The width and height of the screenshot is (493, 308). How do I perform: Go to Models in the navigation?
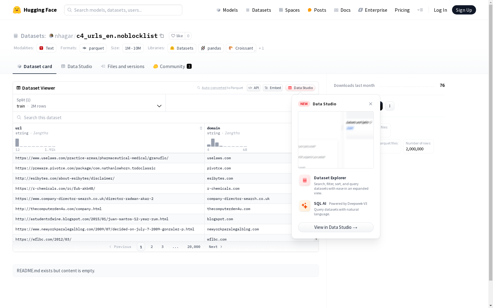pyautogui.click(x=227, y=10)
